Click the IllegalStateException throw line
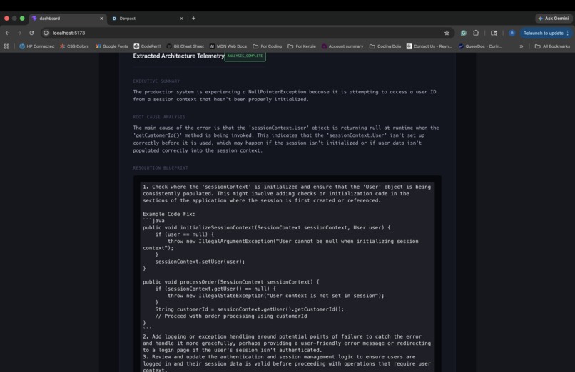This screenshot has width=575, height=372. 276,296
